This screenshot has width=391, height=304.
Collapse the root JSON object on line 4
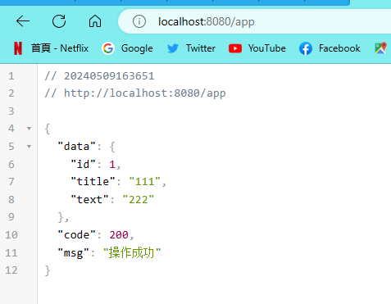(x=29, y=129)
